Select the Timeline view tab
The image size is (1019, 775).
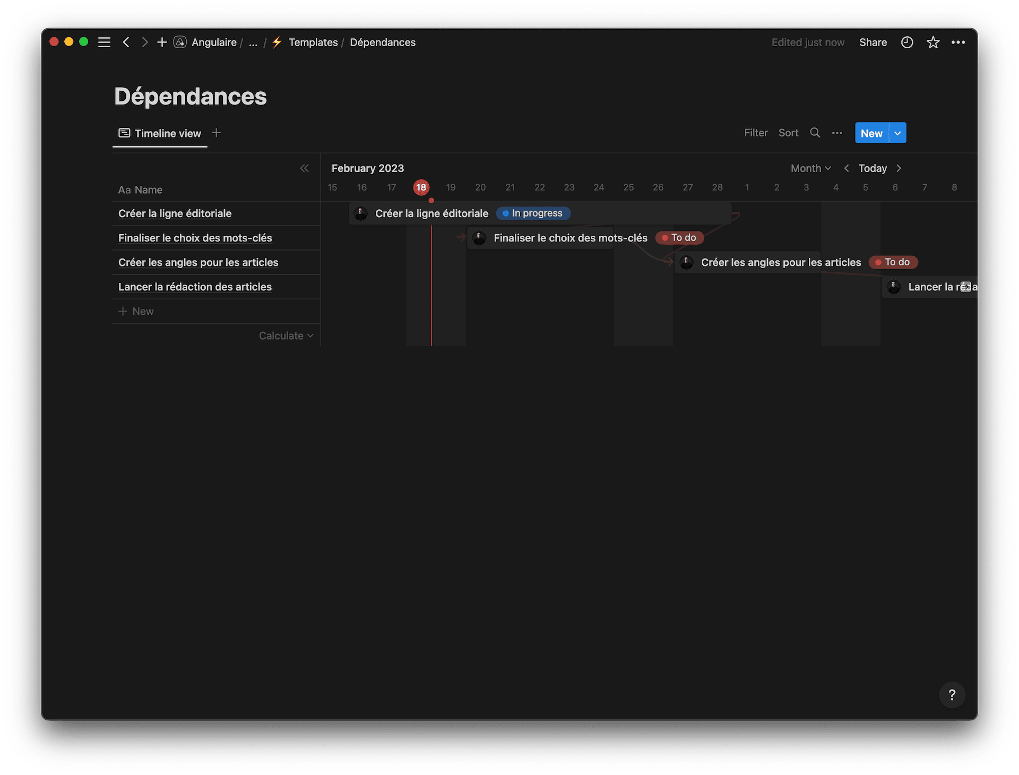tap(160, 133)
